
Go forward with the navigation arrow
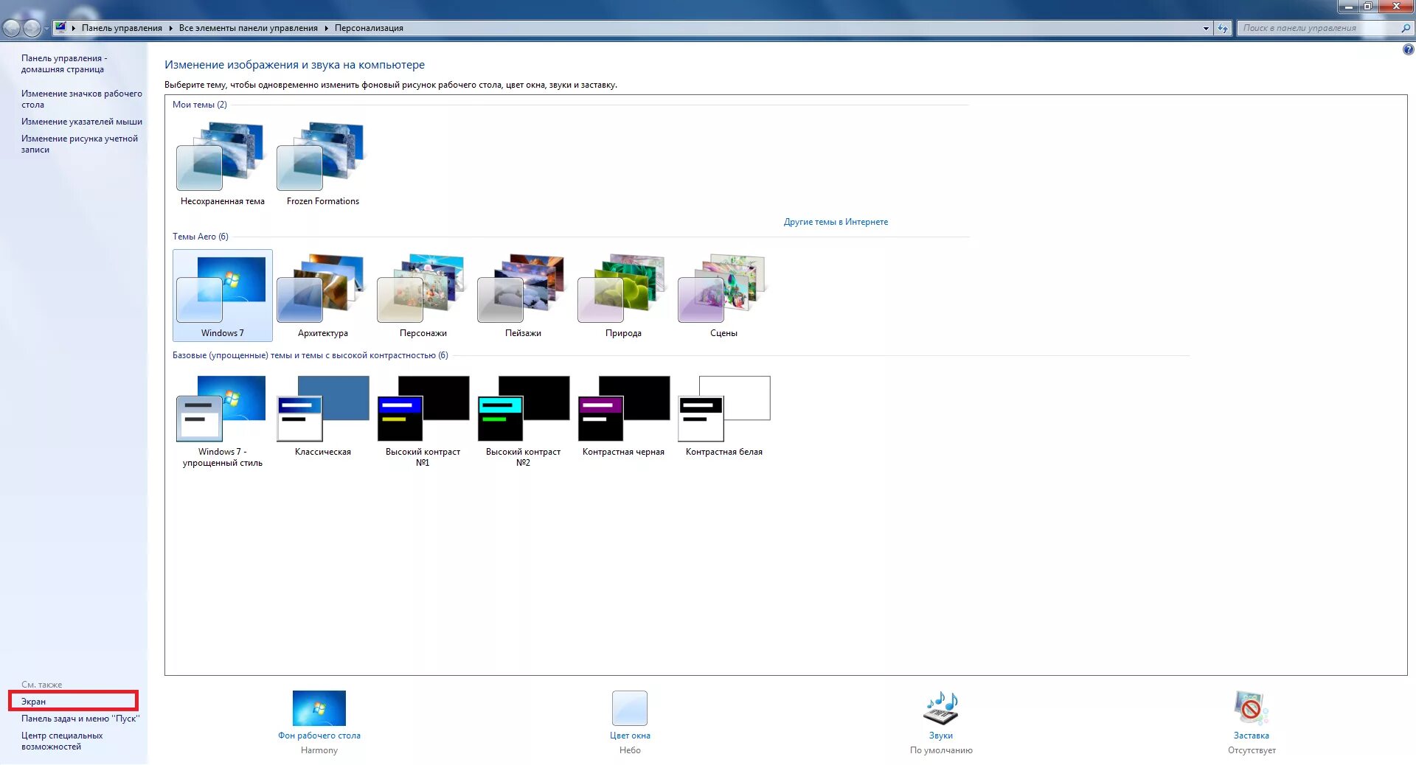(x=32, y=28)
